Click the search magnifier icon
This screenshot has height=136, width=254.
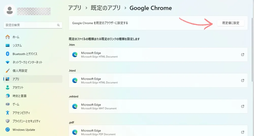(58, 25)
